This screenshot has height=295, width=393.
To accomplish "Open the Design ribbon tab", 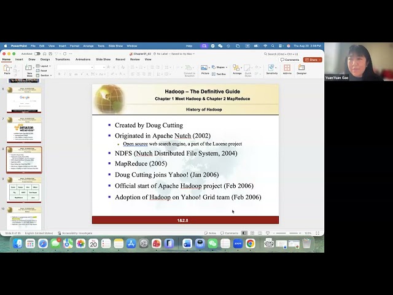I will 45,60.
